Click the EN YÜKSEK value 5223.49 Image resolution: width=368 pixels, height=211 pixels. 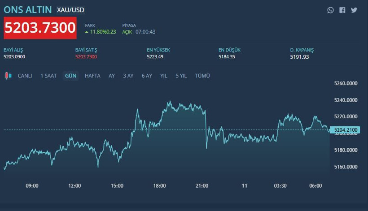point(155,57)
